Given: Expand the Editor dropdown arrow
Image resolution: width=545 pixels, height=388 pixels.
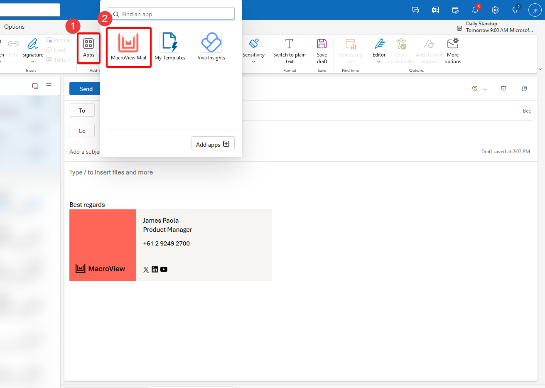Looking at the screenshot, I should 379,62.
